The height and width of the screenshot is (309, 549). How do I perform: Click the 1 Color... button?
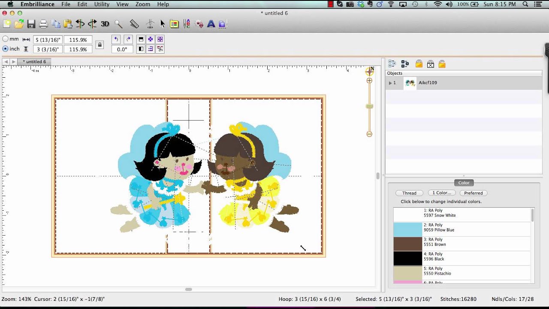[x=441, y=193]
